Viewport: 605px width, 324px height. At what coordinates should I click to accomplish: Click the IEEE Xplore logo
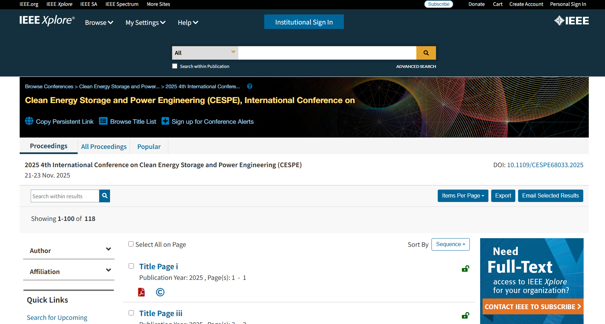point(47,21)
